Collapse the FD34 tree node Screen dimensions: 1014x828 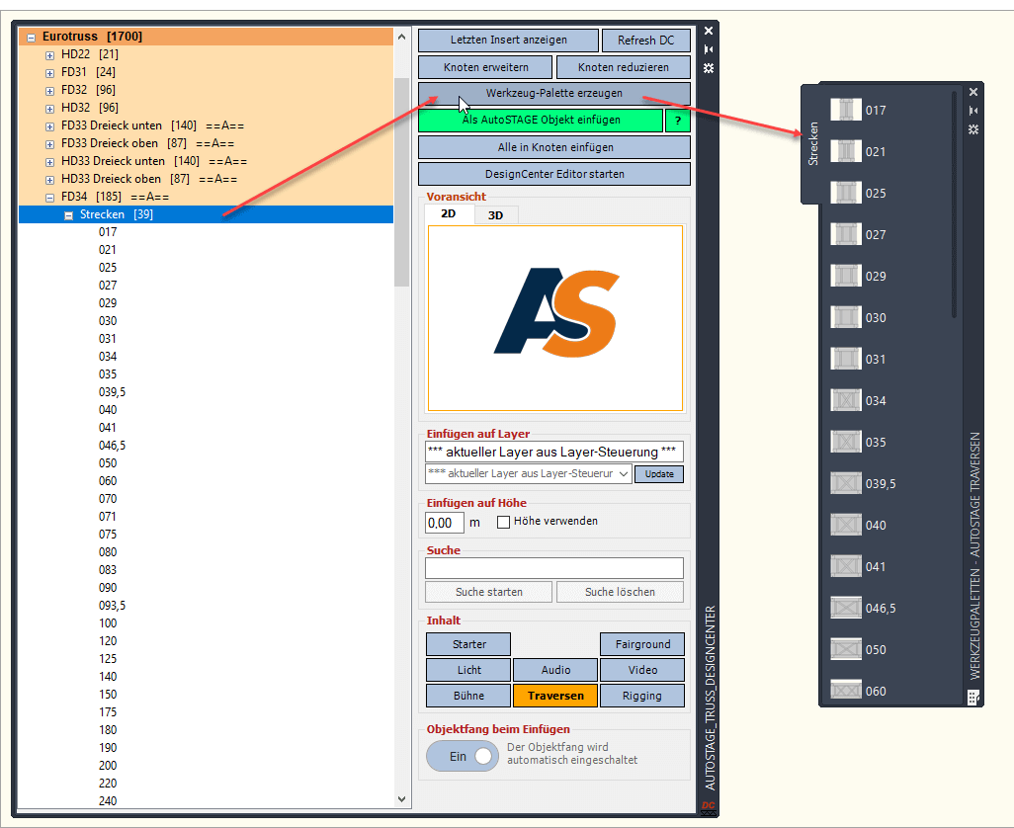pyautogui.click(x=49, y=198)
